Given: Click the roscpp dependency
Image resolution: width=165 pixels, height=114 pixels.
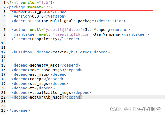Looking at the screenshot, I should (x=37, y=79).
